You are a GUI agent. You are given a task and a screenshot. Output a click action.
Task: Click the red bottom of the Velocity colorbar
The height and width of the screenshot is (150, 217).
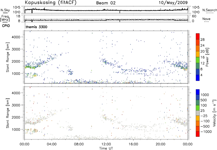[198, 134]
